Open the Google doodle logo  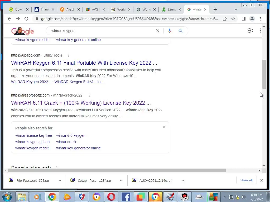tap(23, 31)
